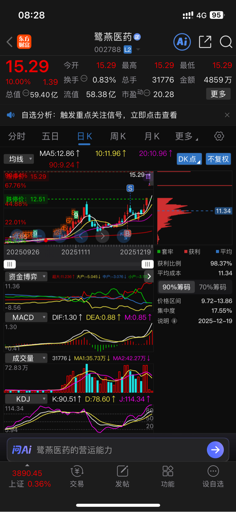Open the MACD indicator dropdown
236x512 pixels.
point(26,317)
